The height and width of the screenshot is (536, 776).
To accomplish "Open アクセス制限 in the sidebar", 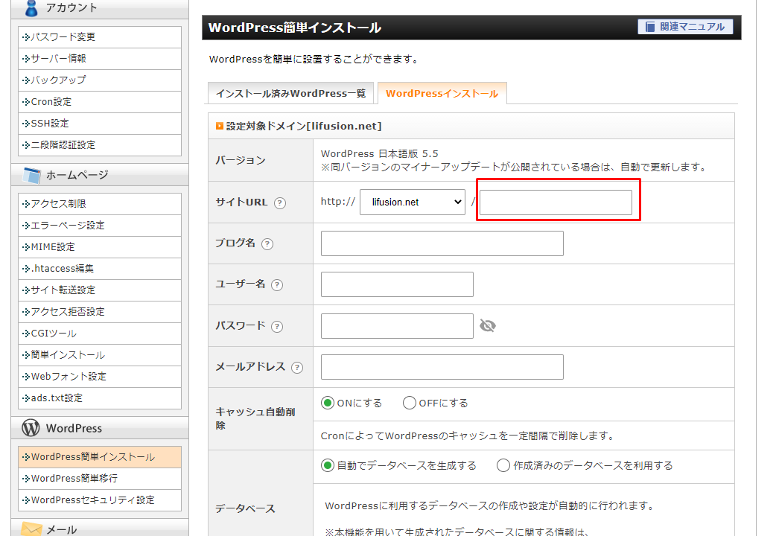I will click(x=100, y=204).
